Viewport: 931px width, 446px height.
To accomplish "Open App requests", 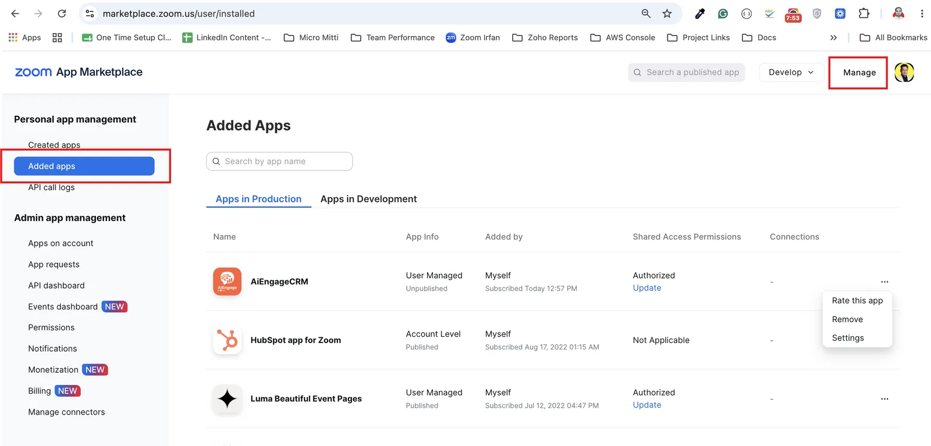I will tap(54, 264).
